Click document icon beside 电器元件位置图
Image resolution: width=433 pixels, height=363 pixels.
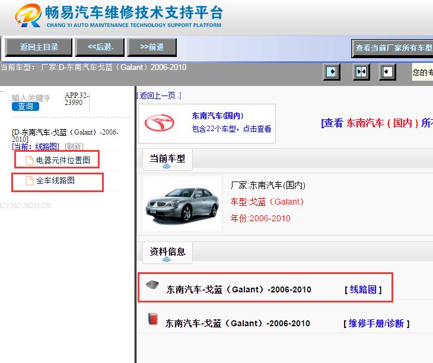click(29, 160)
